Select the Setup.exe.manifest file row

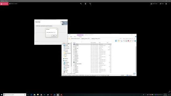coord(92,64)
